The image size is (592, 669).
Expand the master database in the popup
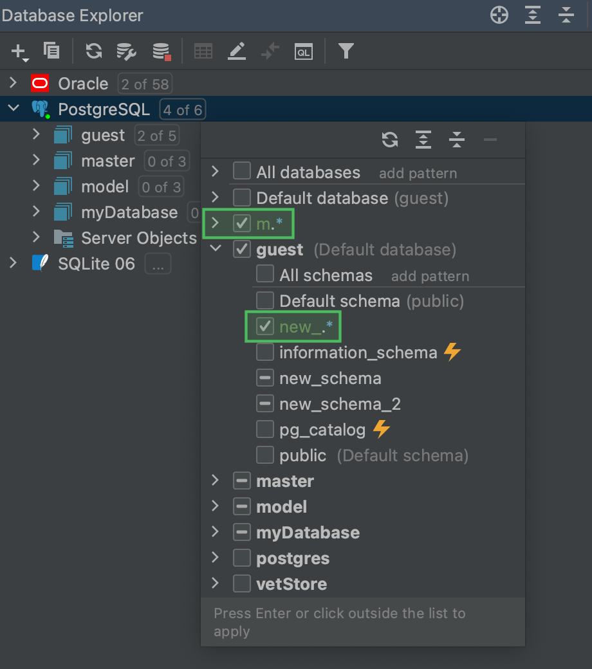pos(215,481)
